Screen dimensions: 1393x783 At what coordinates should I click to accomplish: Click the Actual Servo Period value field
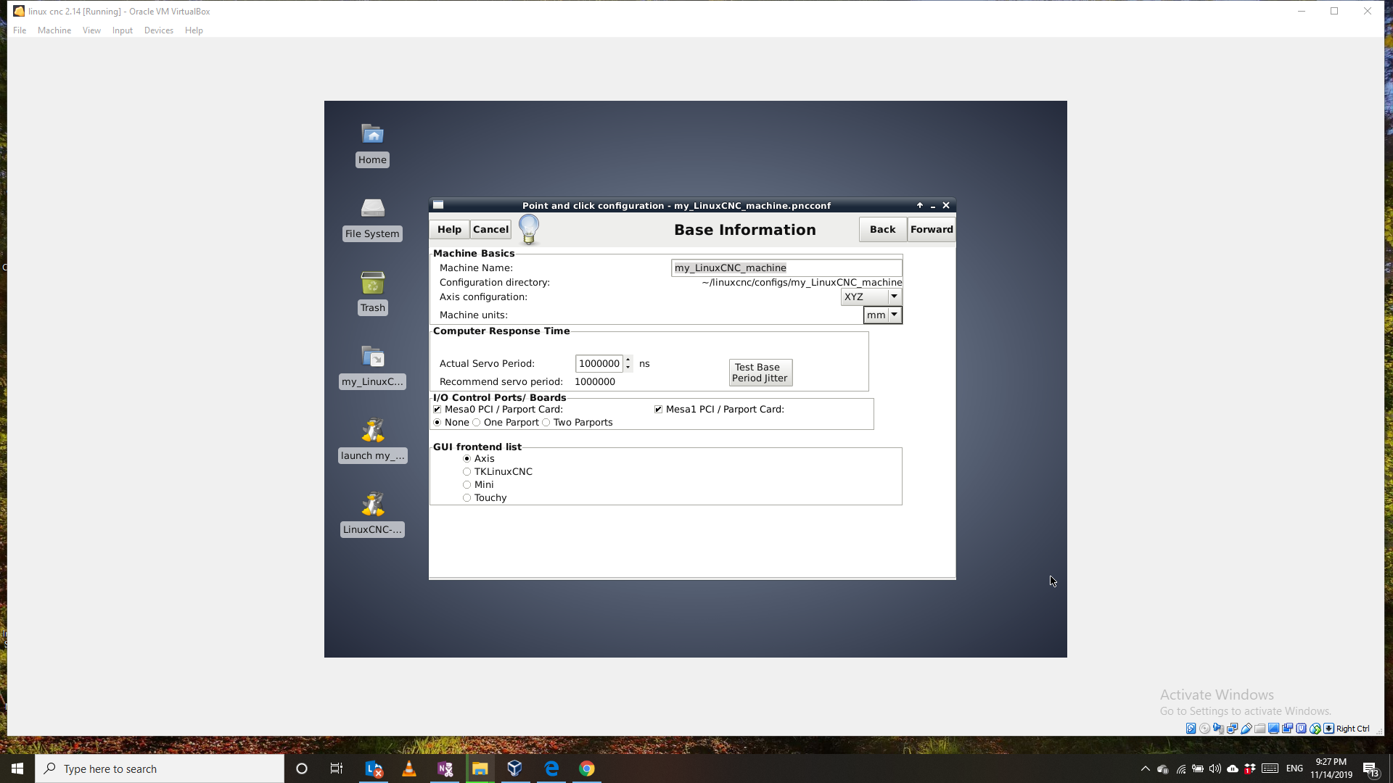[x=599, y=363]
